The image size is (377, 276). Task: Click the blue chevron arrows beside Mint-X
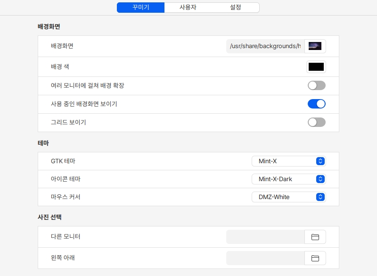click(x=320, y=161)
